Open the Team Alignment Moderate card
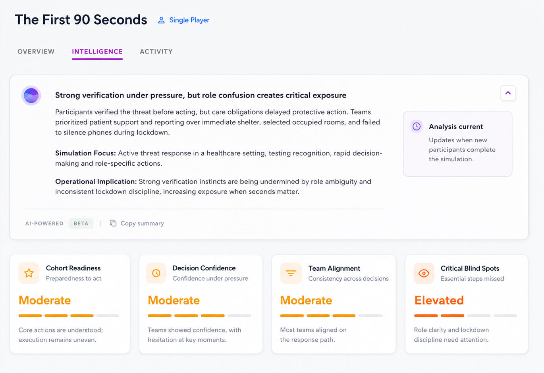 (334, 304)
